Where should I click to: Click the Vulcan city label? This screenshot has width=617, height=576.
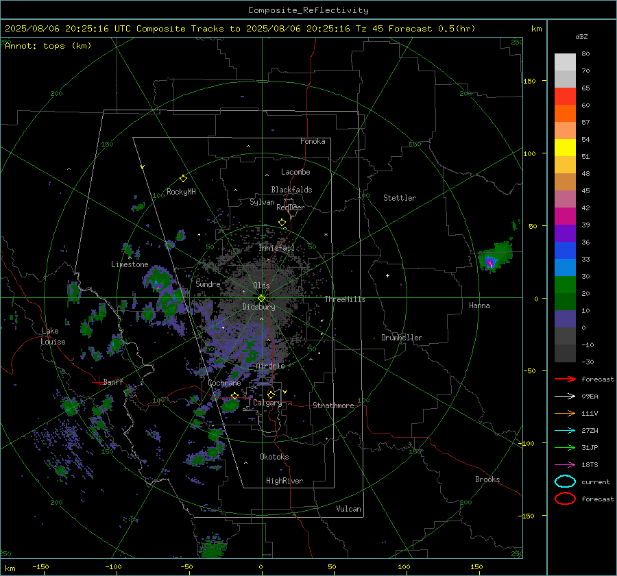[348, 509]
